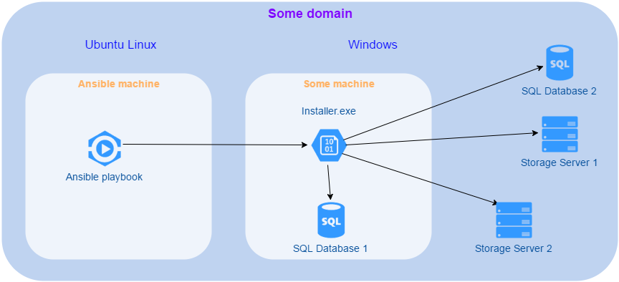Click the "Ubuntu Linux" heading
The width and height of the screenshot is (619, 282).
pos(121,44)
